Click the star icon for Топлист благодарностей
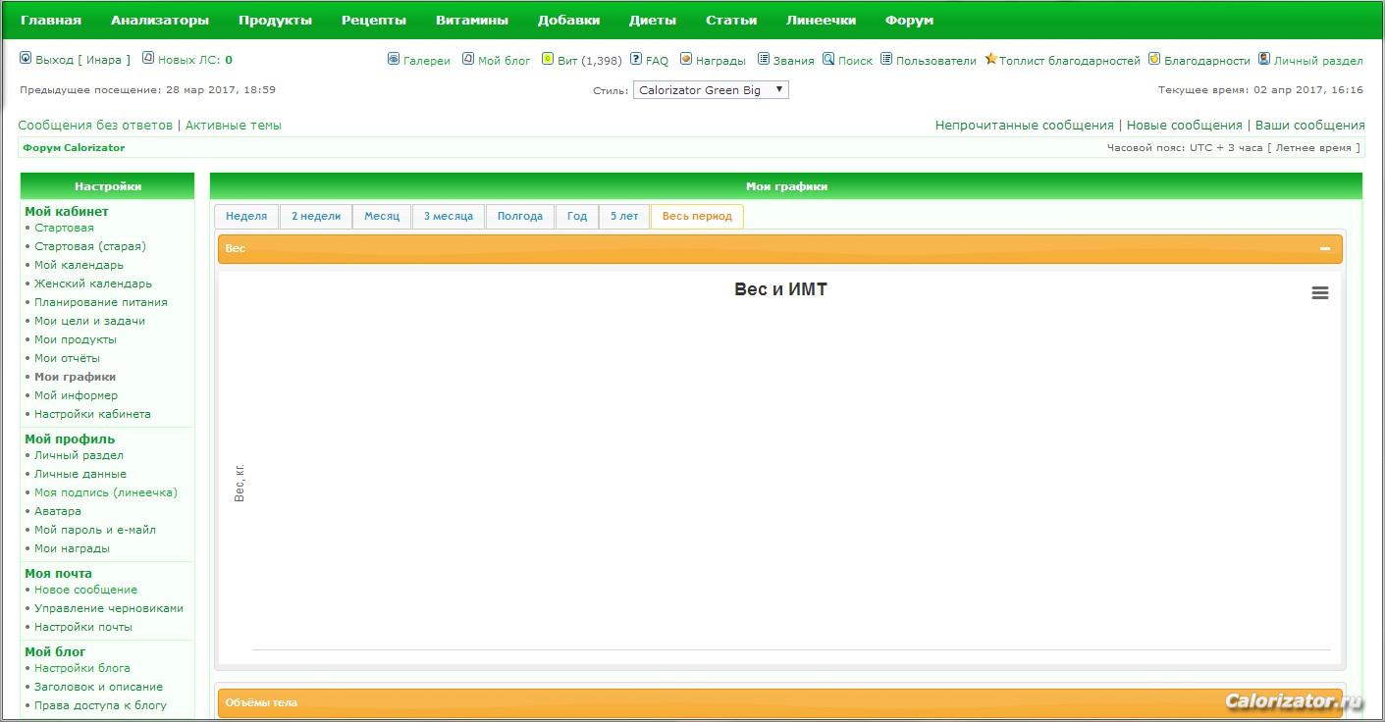Viewport: 1385px width, 722px height. click(x=990, y=59)
